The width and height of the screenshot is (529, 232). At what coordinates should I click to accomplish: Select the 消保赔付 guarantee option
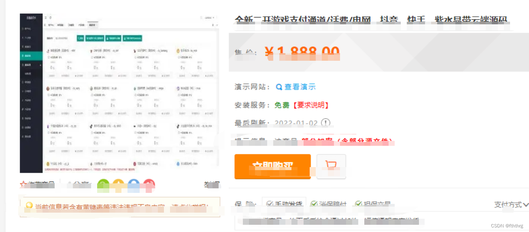pos(329,204)
